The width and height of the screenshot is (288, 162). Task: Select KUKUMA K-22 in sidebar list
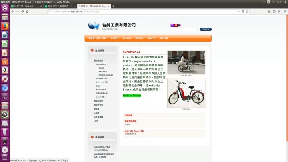pos(101,64)
